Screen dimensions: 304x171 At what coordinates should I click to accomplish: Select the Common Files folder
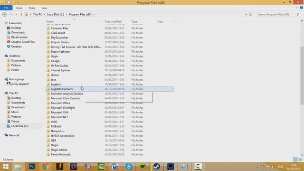(59, 28)
